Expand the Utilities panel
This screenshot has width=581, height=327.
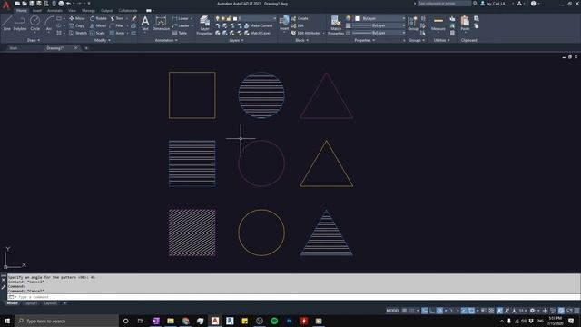442,40
